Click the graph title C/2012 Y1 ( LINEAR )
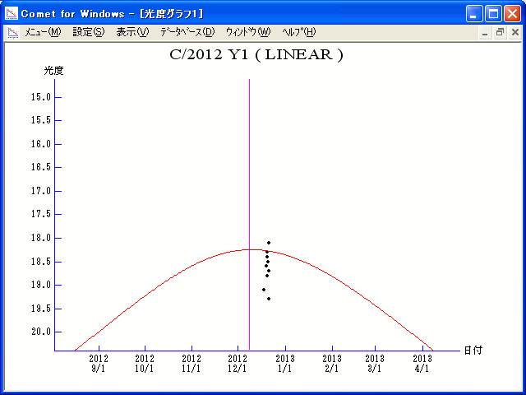 pos(256,54)
